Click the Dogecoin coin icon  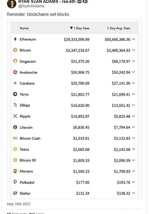point(15,61)
